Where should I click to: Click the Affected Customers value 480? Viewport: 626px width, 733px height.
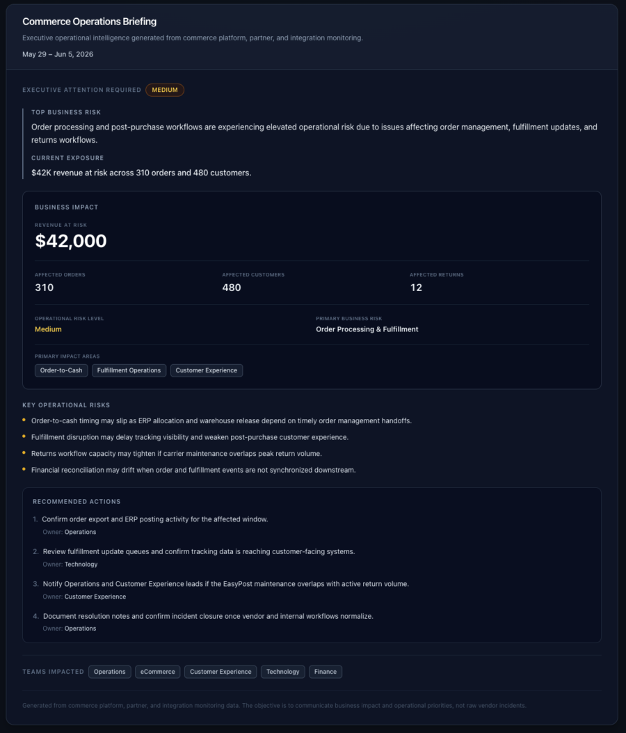pos(232,287)
